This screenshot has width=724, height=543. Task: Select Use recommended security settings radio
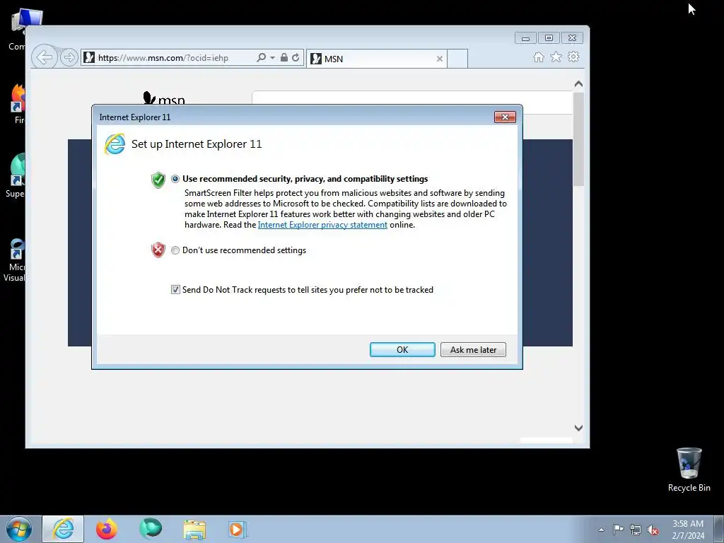point(175,179)
